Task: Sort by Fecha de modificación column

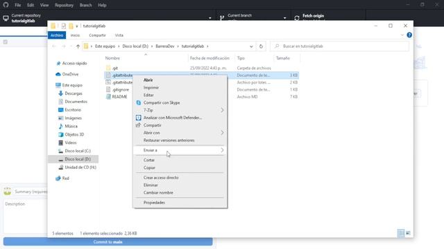Action: (210, 58)
